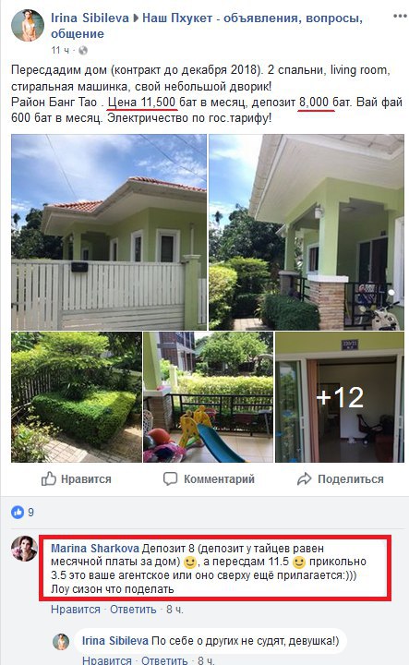The width and height of the screenshot is (409, 665).
Task: Click the thumbs-up Нравится icon under post
Action: coord(49,478)
